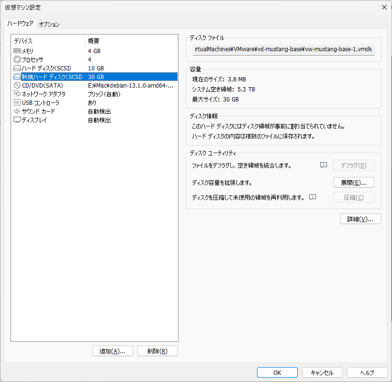Switch to the ハードウェア tab

coord(20,23)
